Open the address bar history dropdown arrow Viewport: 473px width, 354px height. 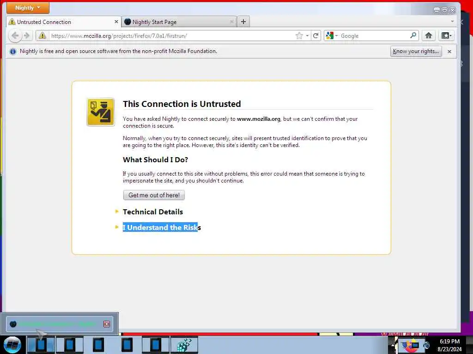point(307,35)
